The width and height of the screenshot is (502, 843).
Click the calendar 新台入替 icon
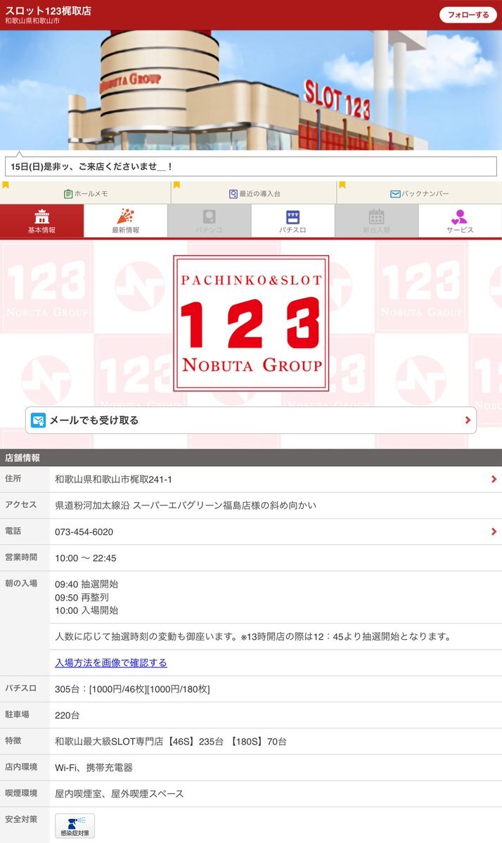click(376, 217)
